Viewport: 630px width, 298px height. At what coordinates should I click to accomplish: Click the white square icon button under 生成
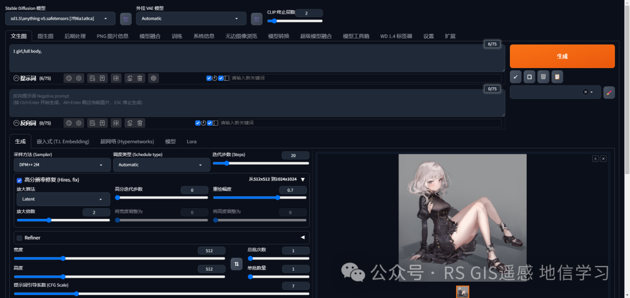(x=530, y=77)
